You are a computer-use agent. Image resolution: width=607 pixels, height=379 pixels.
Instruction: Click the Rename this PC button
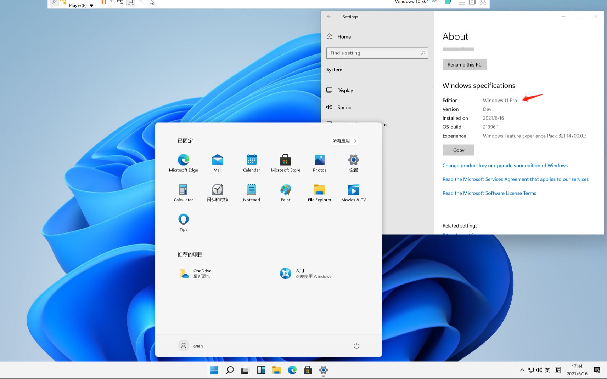pyautogui.click(x=464, y=64)
